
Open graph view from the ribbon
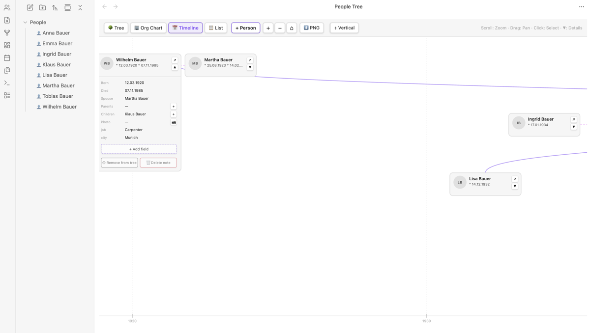coord(7,33)
